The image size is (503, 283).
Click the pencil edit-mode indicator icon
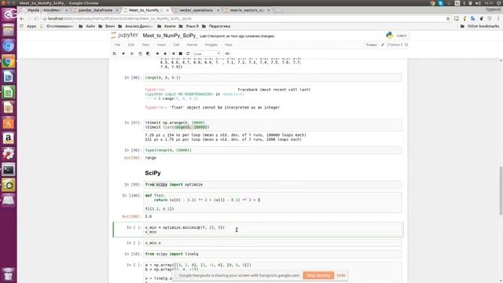coord(383,45)
